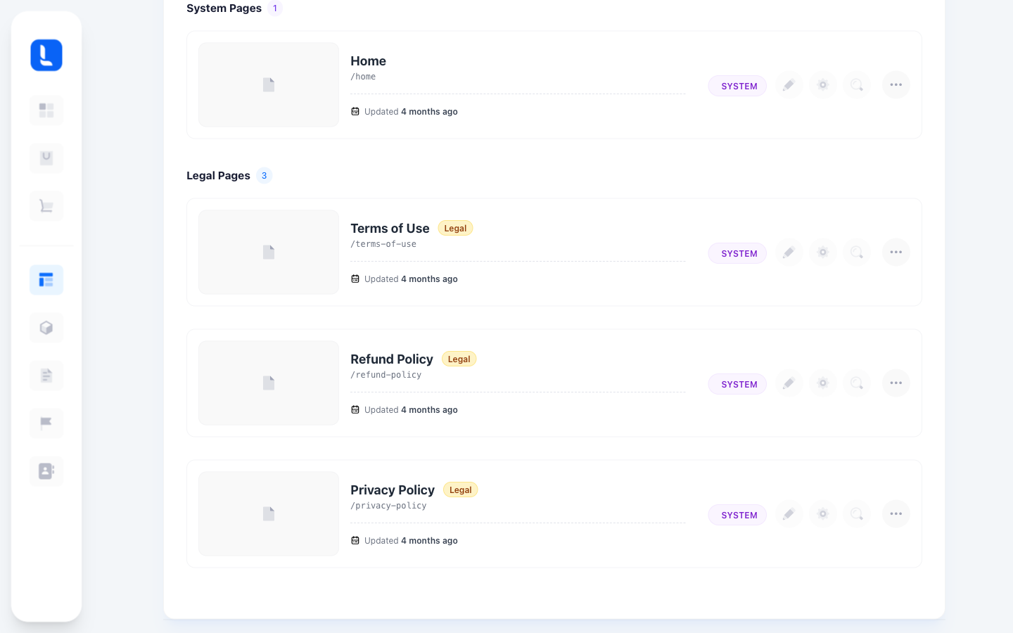Click preview magnifier for Refund Policy
The height and width of the screenshot is (633, 1013).
tap(857, 383)
